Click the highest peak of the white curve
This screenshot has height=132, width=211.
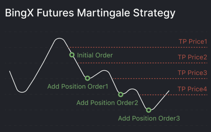coord(59,38)
